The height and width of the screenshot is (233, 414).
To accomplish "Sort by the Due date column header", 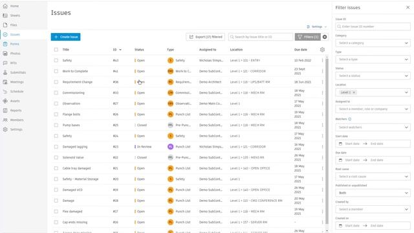I will (x=300, y=50).
